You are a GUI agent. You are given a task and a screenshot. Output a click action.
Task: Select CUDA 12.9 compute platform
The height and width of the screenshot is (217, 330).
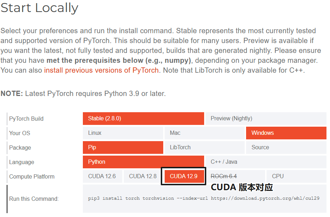point(184,176)
